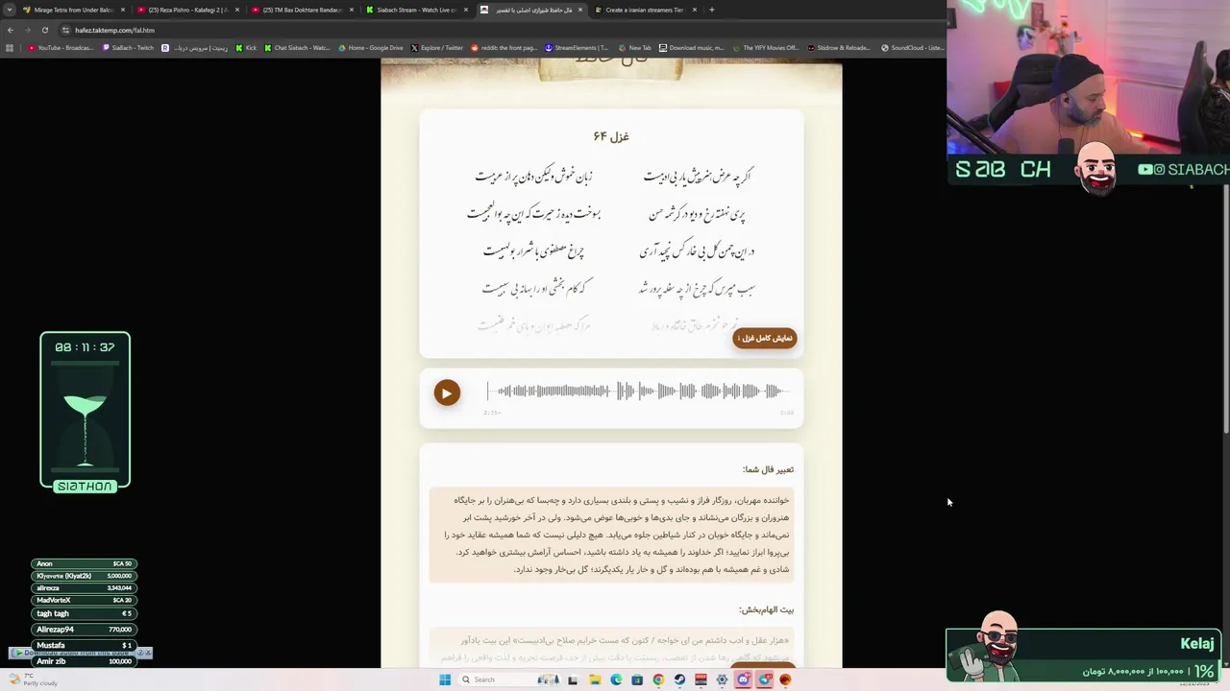Open Settings gear on the taskbar
The image size is (1230, 691).
tap(722, 679)
